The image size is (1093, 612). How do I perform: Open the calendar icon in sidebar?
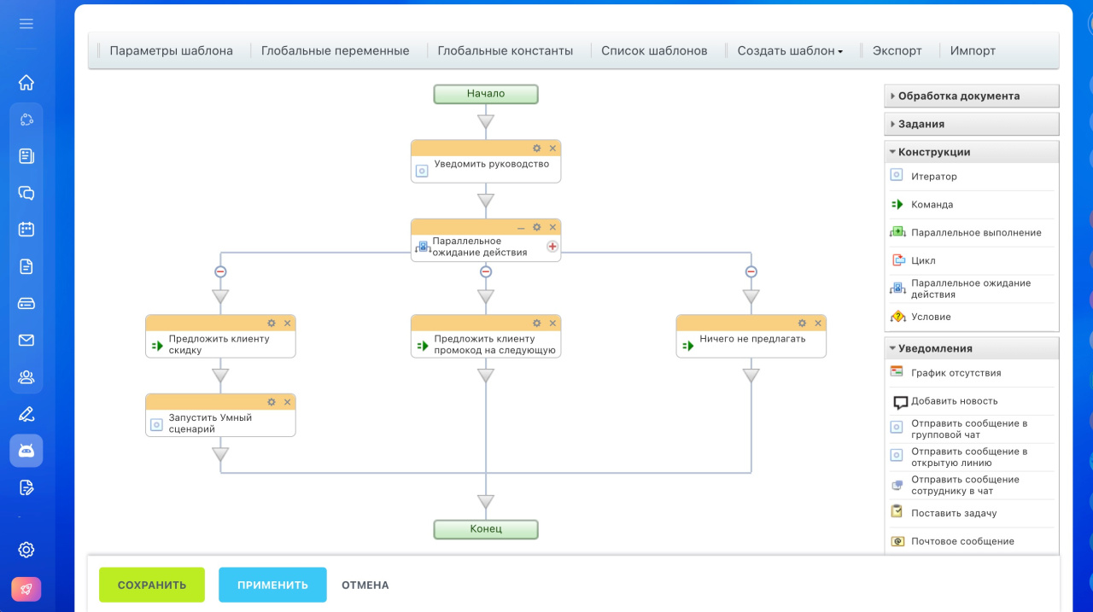pos(26,229)
